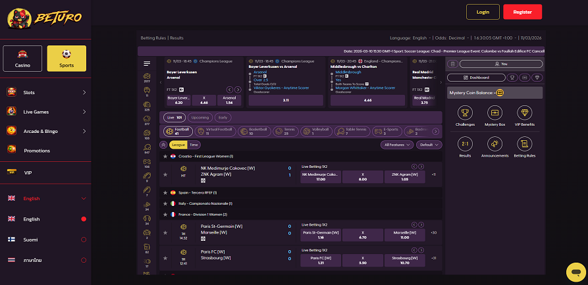
Task: Bet on Bayer Leverkusen at 6.20
Action: pyautogui.click(x=178, y=100)
